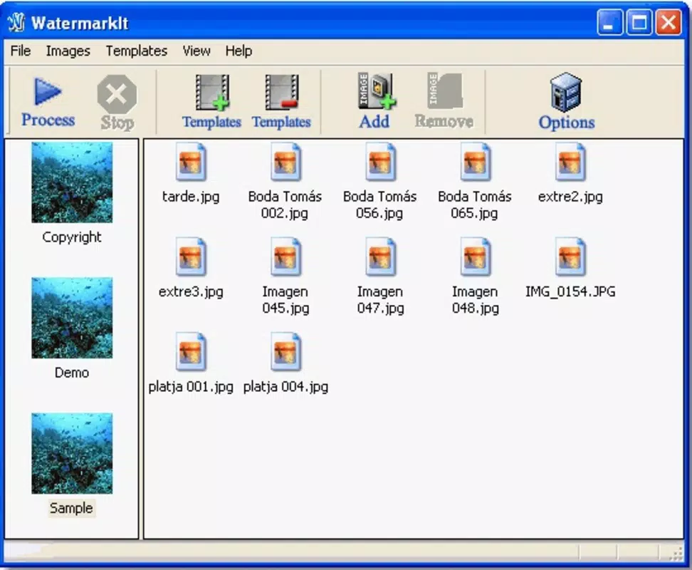Click the Add image toolbar icon
Screen dimensions: 692x570
coord(377,90)
